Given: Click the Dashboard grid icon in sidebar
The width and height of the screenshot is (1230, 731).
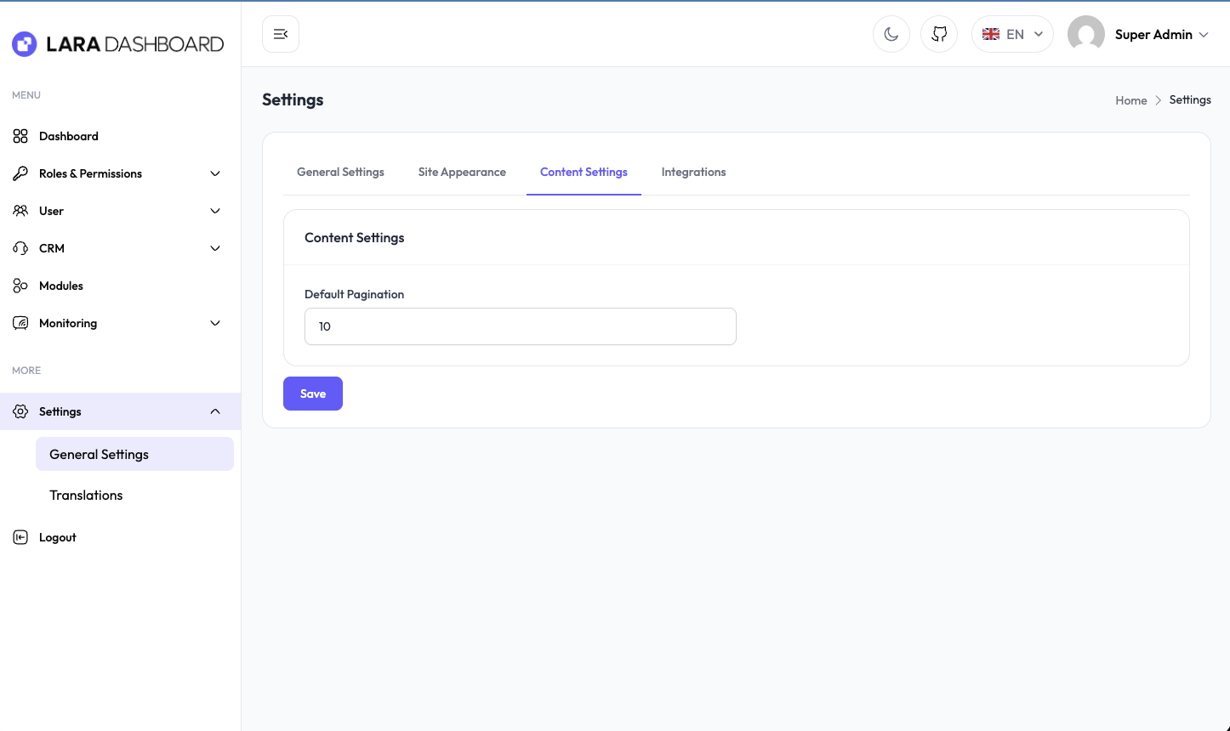Looking at the screenshot, I should (x=20, y=136).
